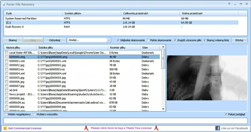
Task: Select the 0000007.jpg file name
Action: (x=17, y=86)
